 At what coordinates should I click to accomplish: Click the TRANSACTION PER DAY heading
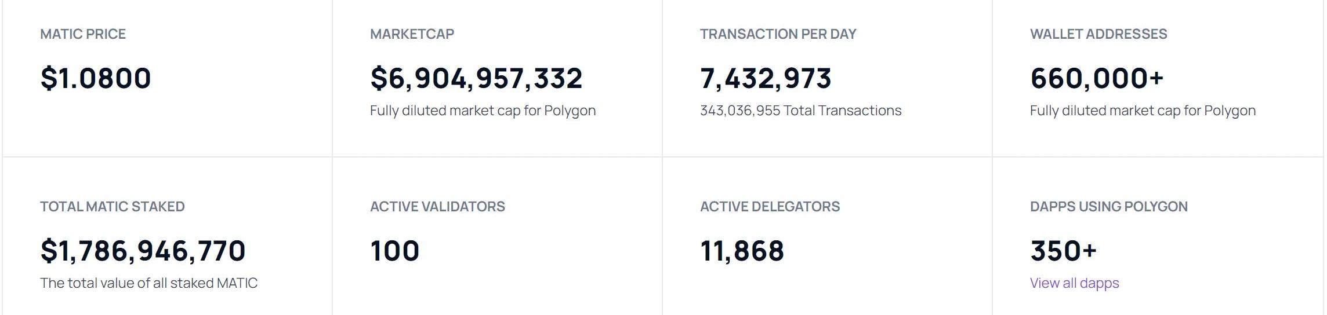point(778,34)
